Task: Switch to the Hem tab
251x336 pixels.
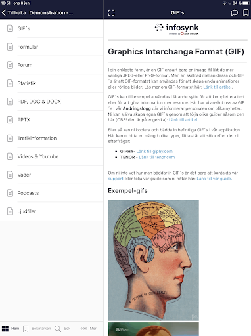Action: [11, 329]
